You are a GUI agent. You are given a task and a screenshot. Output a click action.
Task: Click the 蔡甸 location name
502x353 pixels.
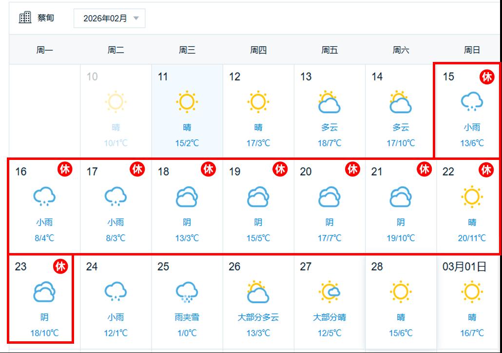[x=46, y=18]
